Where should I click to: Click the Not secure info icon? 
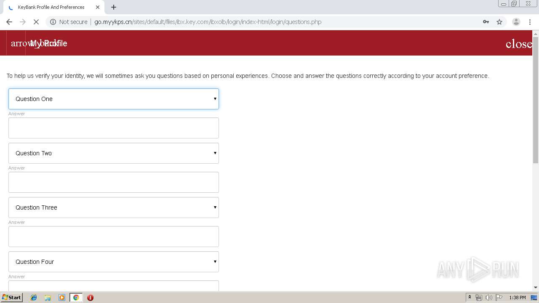click(x=53, y=22)
